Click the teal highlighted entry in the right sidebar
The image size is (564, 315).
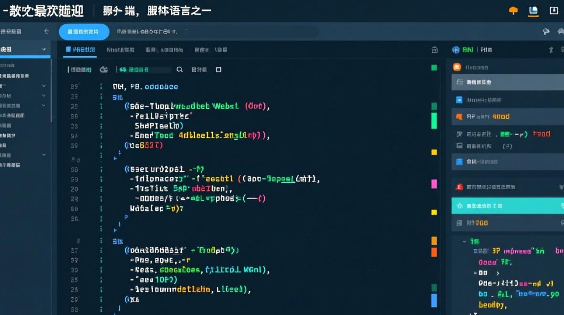point(504,206)
